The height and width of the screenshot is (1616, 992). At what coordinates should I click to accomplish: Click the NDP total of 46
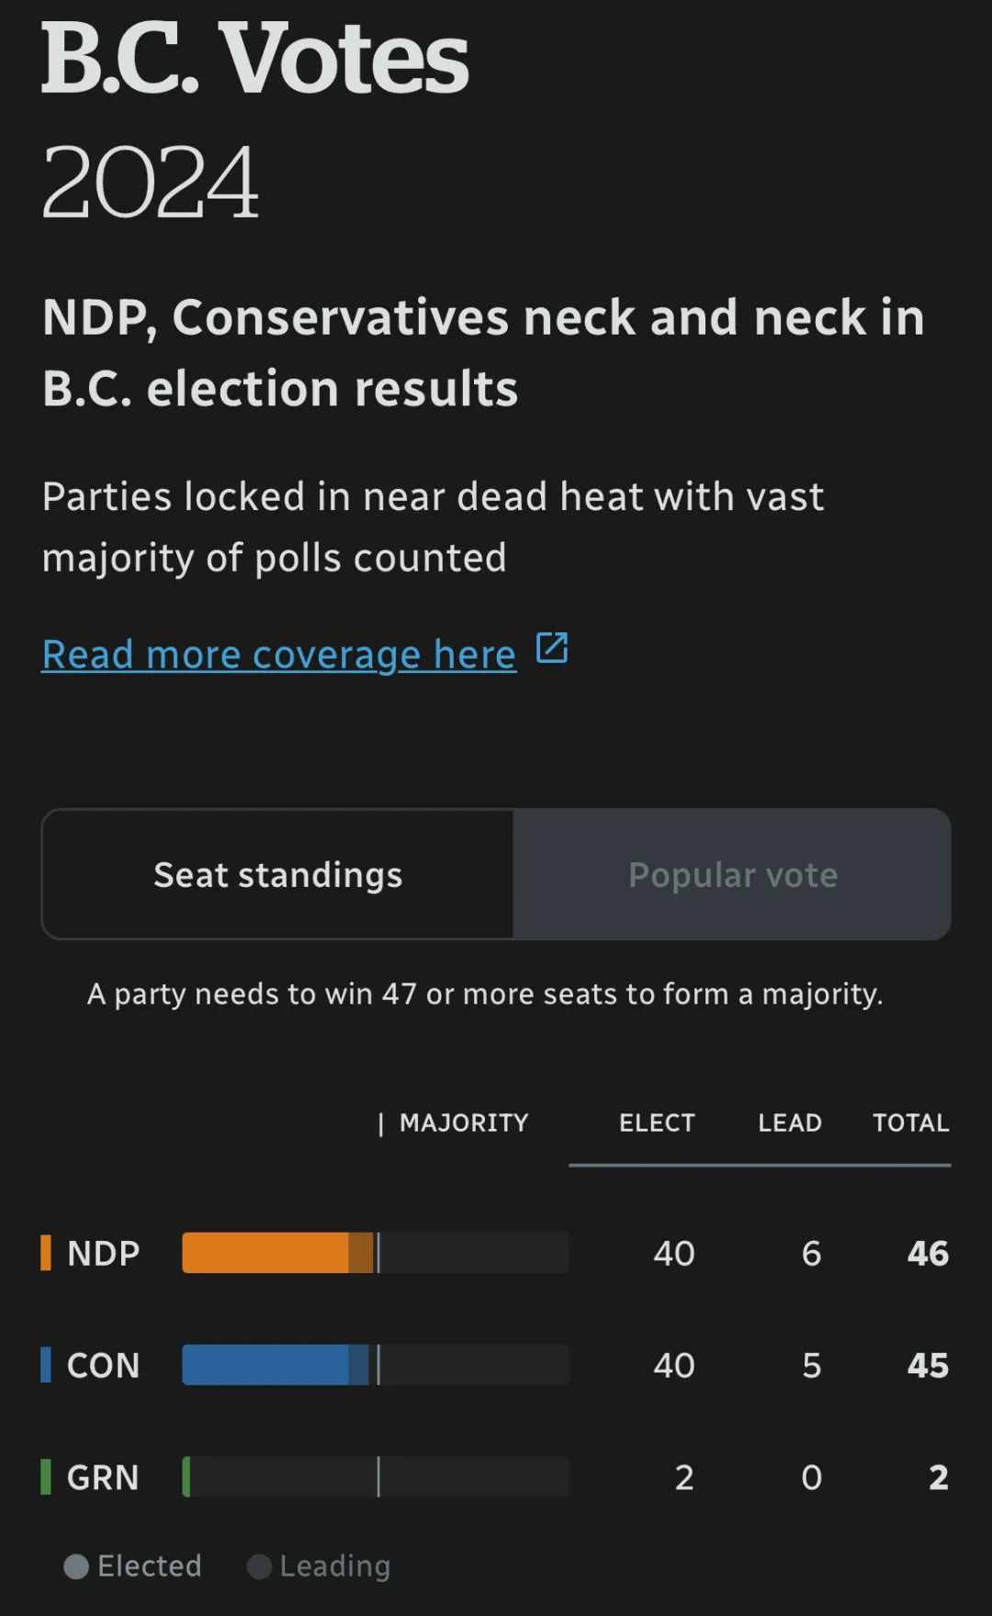(928, 1254)
